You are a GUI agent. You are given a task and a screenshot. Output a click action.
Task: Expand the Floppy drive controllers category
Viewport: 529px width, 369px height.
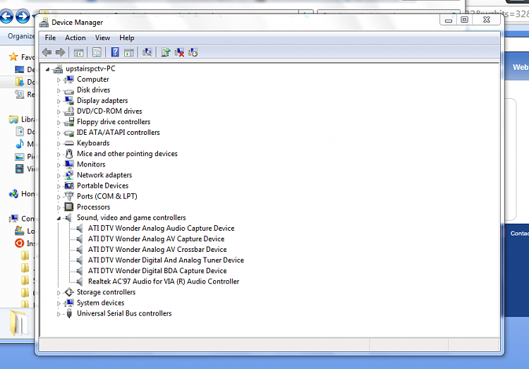pyautogui.click(x=59, y=123)
